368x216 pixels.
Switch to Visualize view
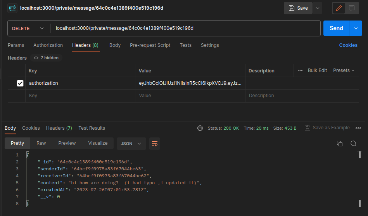click(x=98, y=143)
